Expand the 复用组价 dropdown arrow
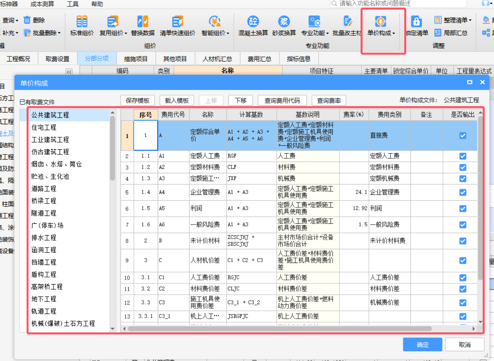This screenshot has height=361, width=494. pyautogui.click(x=126, y=33)
